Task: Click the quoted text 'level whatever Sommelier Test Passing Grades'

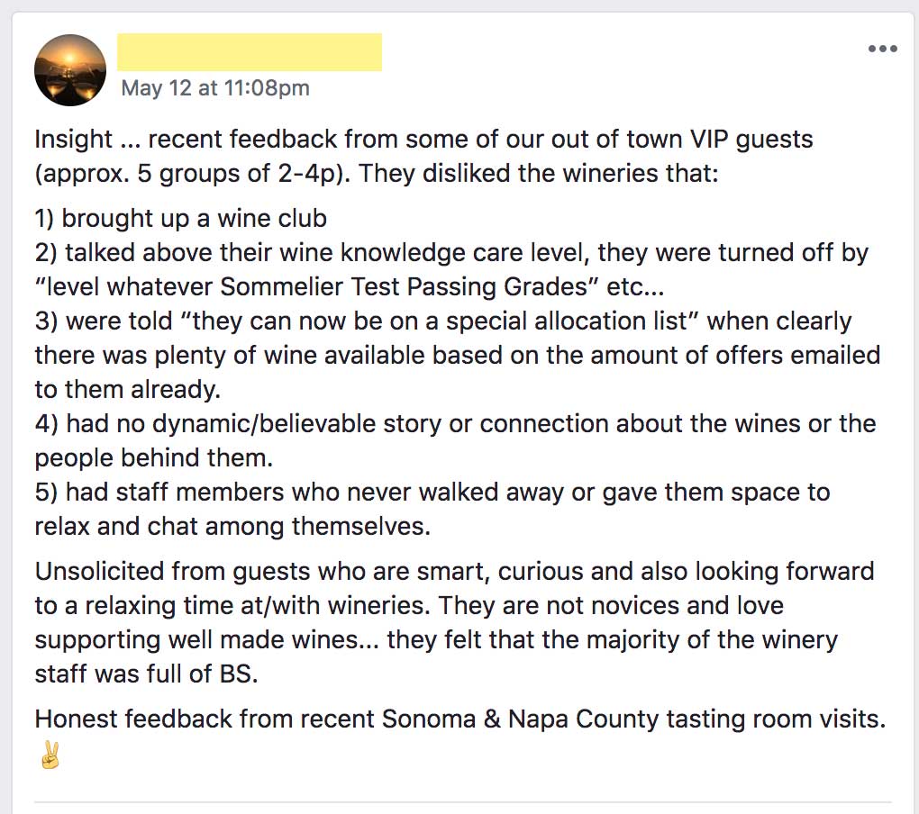Action: [316, 287]
